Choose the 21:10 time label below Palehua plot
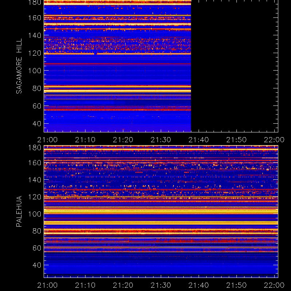The image size is (291, 291). pyautogui.click(x=85, y=285)
